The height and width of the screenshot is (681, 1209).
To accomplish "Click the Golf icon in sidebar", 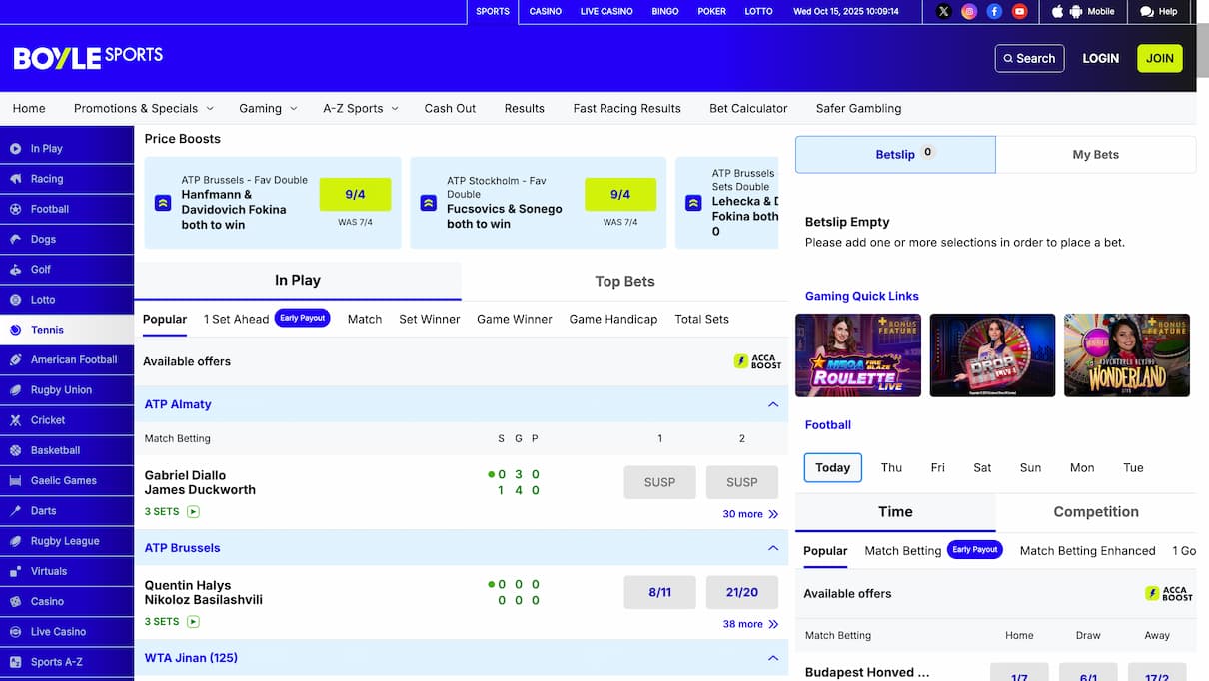I will pyautogui.click(x=15, y=270).
